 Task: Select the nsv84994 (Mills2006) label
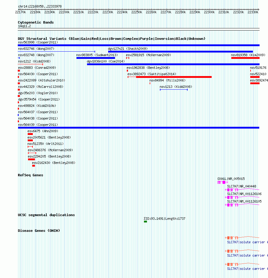click(167, 81)
